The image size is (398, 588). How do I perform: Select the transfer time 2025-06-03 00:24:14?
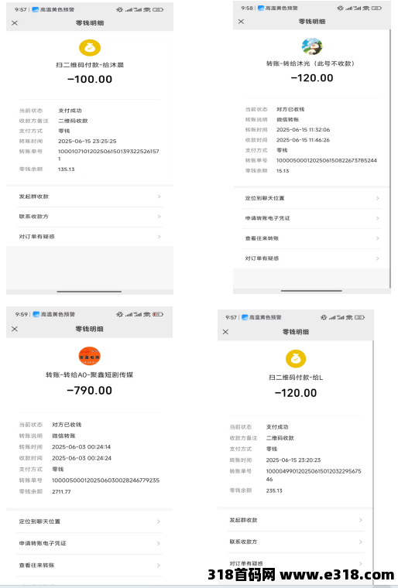(x=81, y=447)
